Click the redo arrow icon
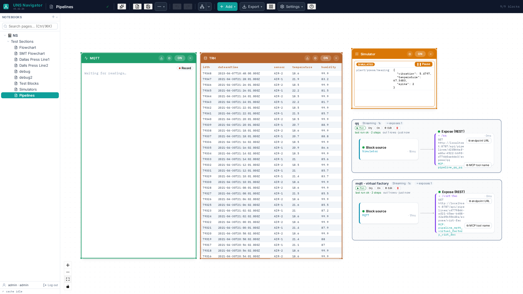The width and height of the screenshot is (523, 294). (x=188, y=7)
